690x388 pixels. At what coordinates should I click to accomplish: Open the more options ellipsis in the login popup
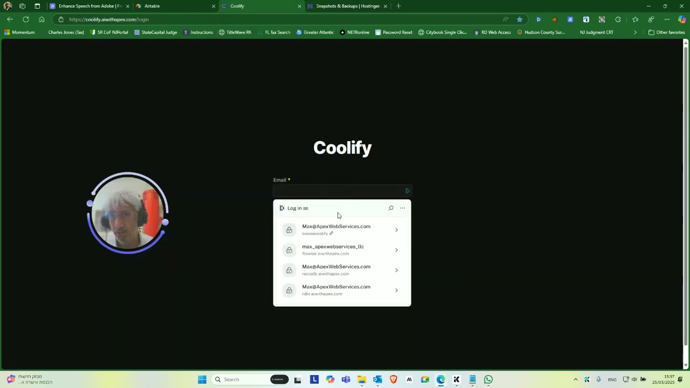[402, 208]
